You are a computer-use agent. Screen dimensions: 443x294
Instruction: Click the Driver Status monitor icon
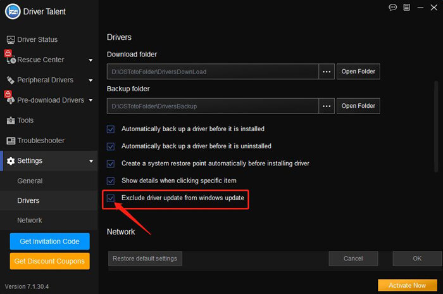pos(11,40)
